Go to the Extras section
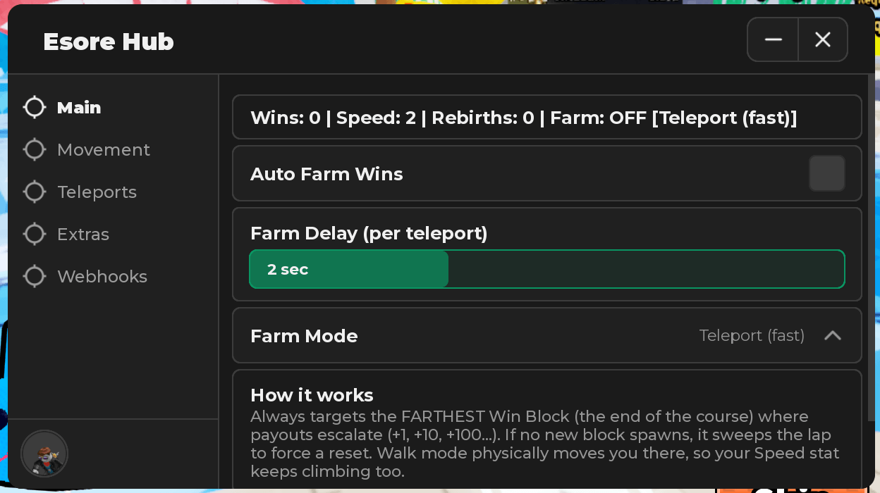The image size is (880, 493). pos(83,235)
